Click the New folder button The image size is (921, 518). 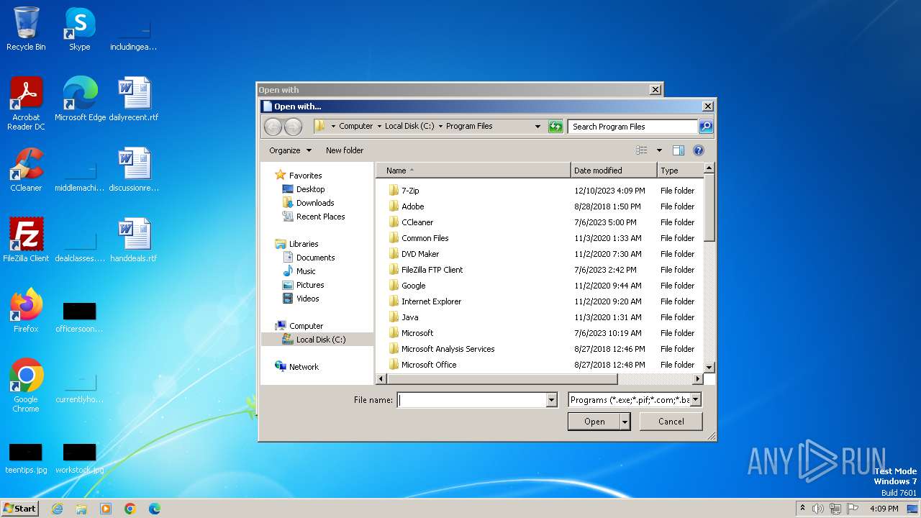tap(345, 150)
